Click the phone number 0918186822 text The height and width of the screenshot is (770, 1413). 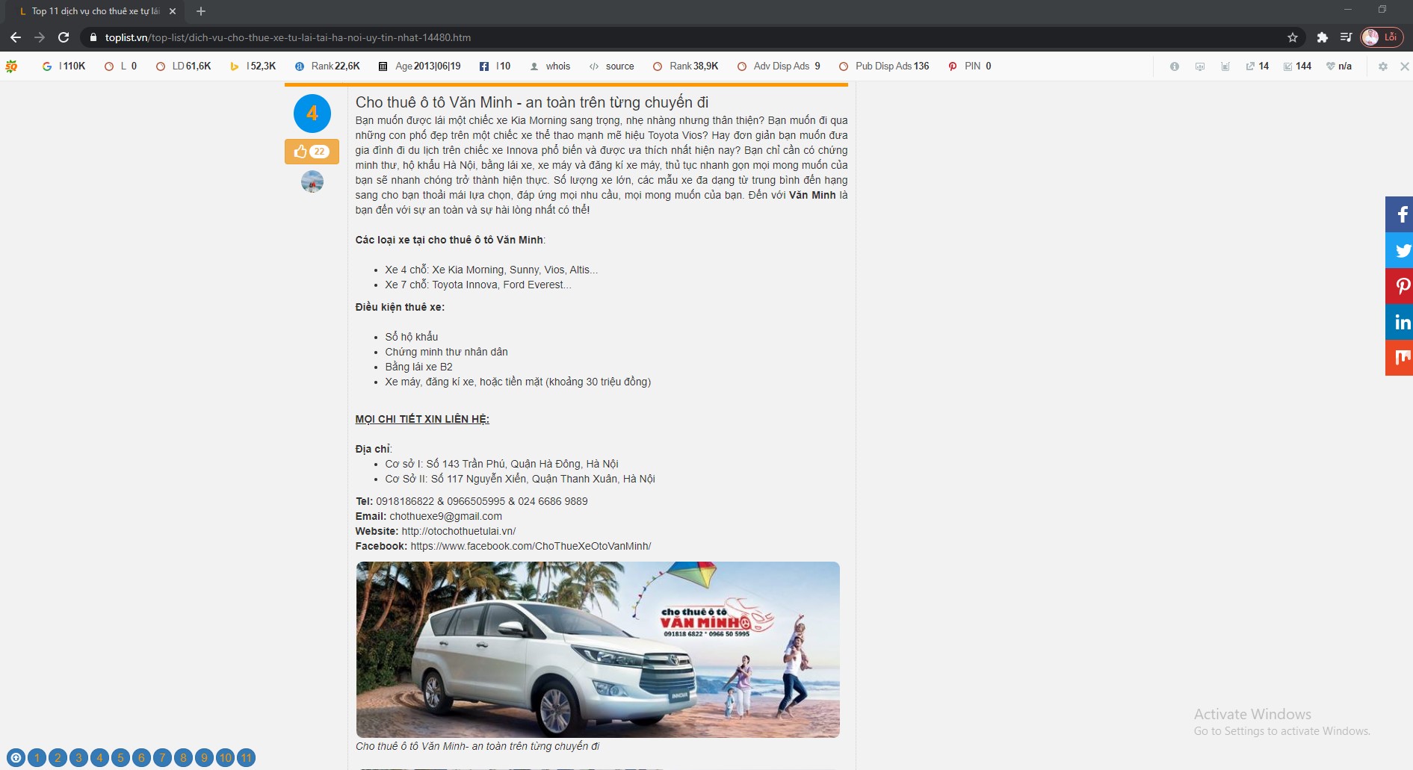[405, 501]
